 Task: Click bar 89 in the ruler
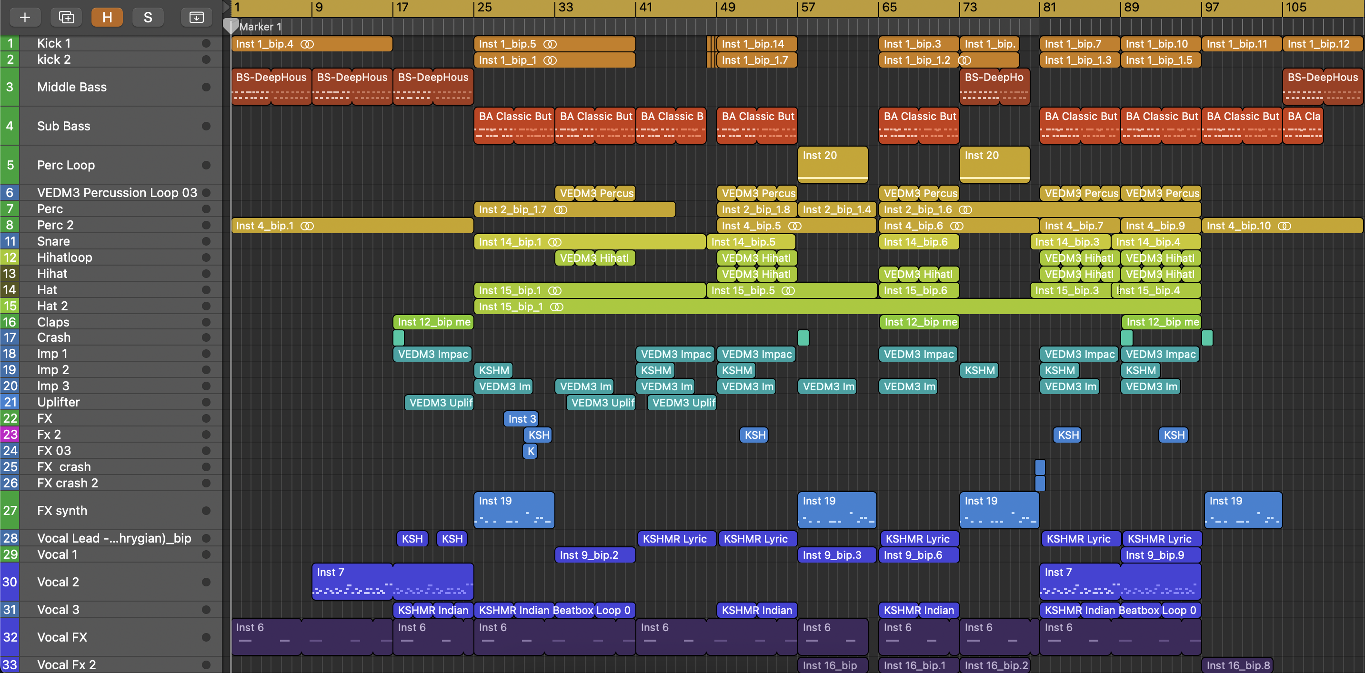coord(1131,8)
